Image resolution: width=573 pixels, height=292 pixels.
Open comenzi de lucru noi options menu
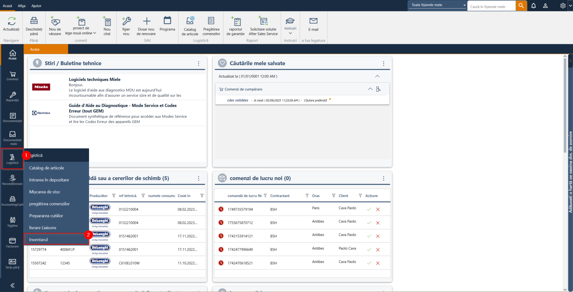click(384, 179)
